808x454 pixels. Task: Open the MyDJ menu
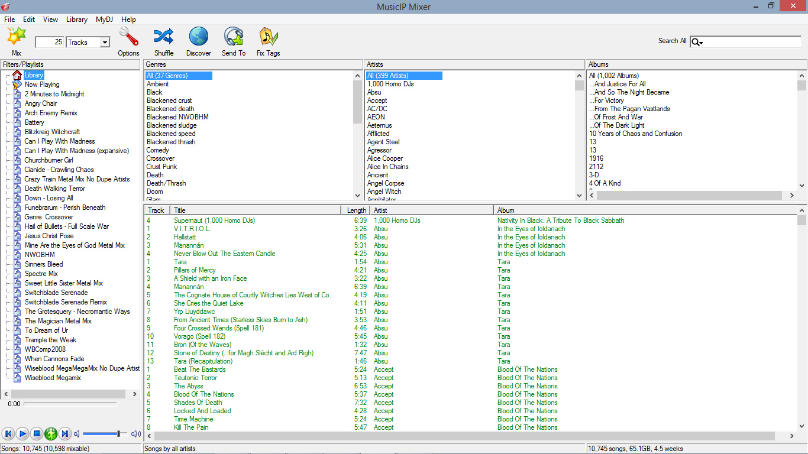click(x=104, y=20)
